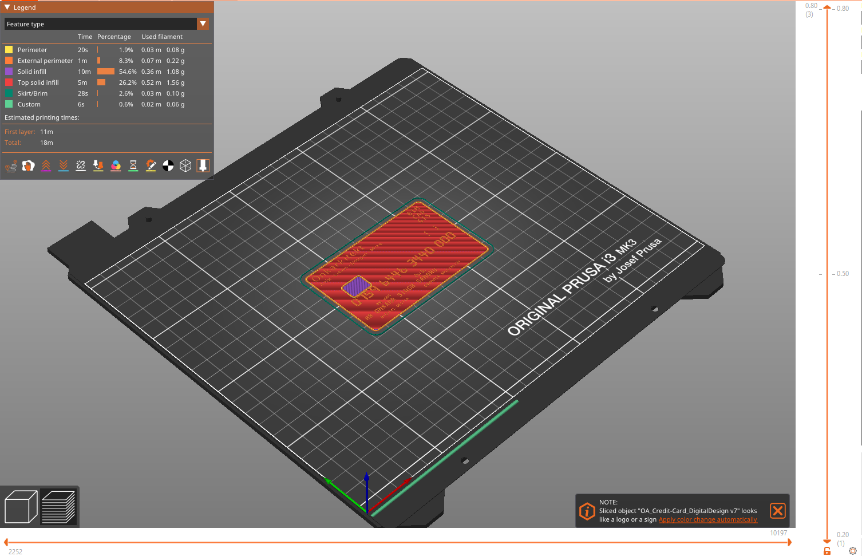Toggle wipe moves hand icon

[x=28, y=166]
